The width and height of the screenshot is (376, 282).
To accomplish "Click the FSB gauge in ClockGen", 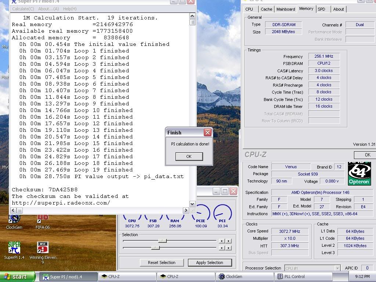I will coord(153,221).
